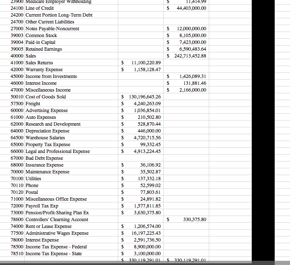Click Cost of Goods Sold debit 130,196,645.26
This screenshot has width=290, height=265.
(145, 97)
